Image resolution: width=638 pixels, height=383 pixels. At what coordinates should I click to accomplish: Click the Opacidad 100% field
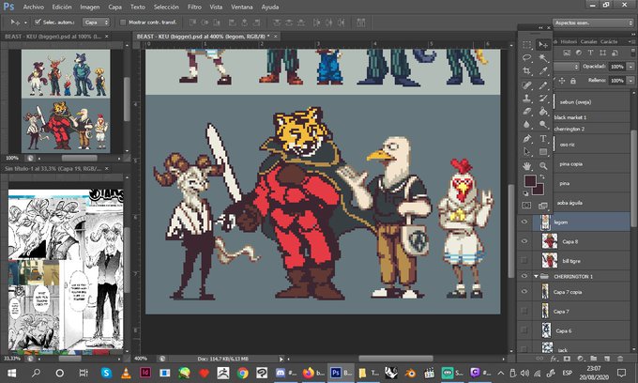point(617,67)
